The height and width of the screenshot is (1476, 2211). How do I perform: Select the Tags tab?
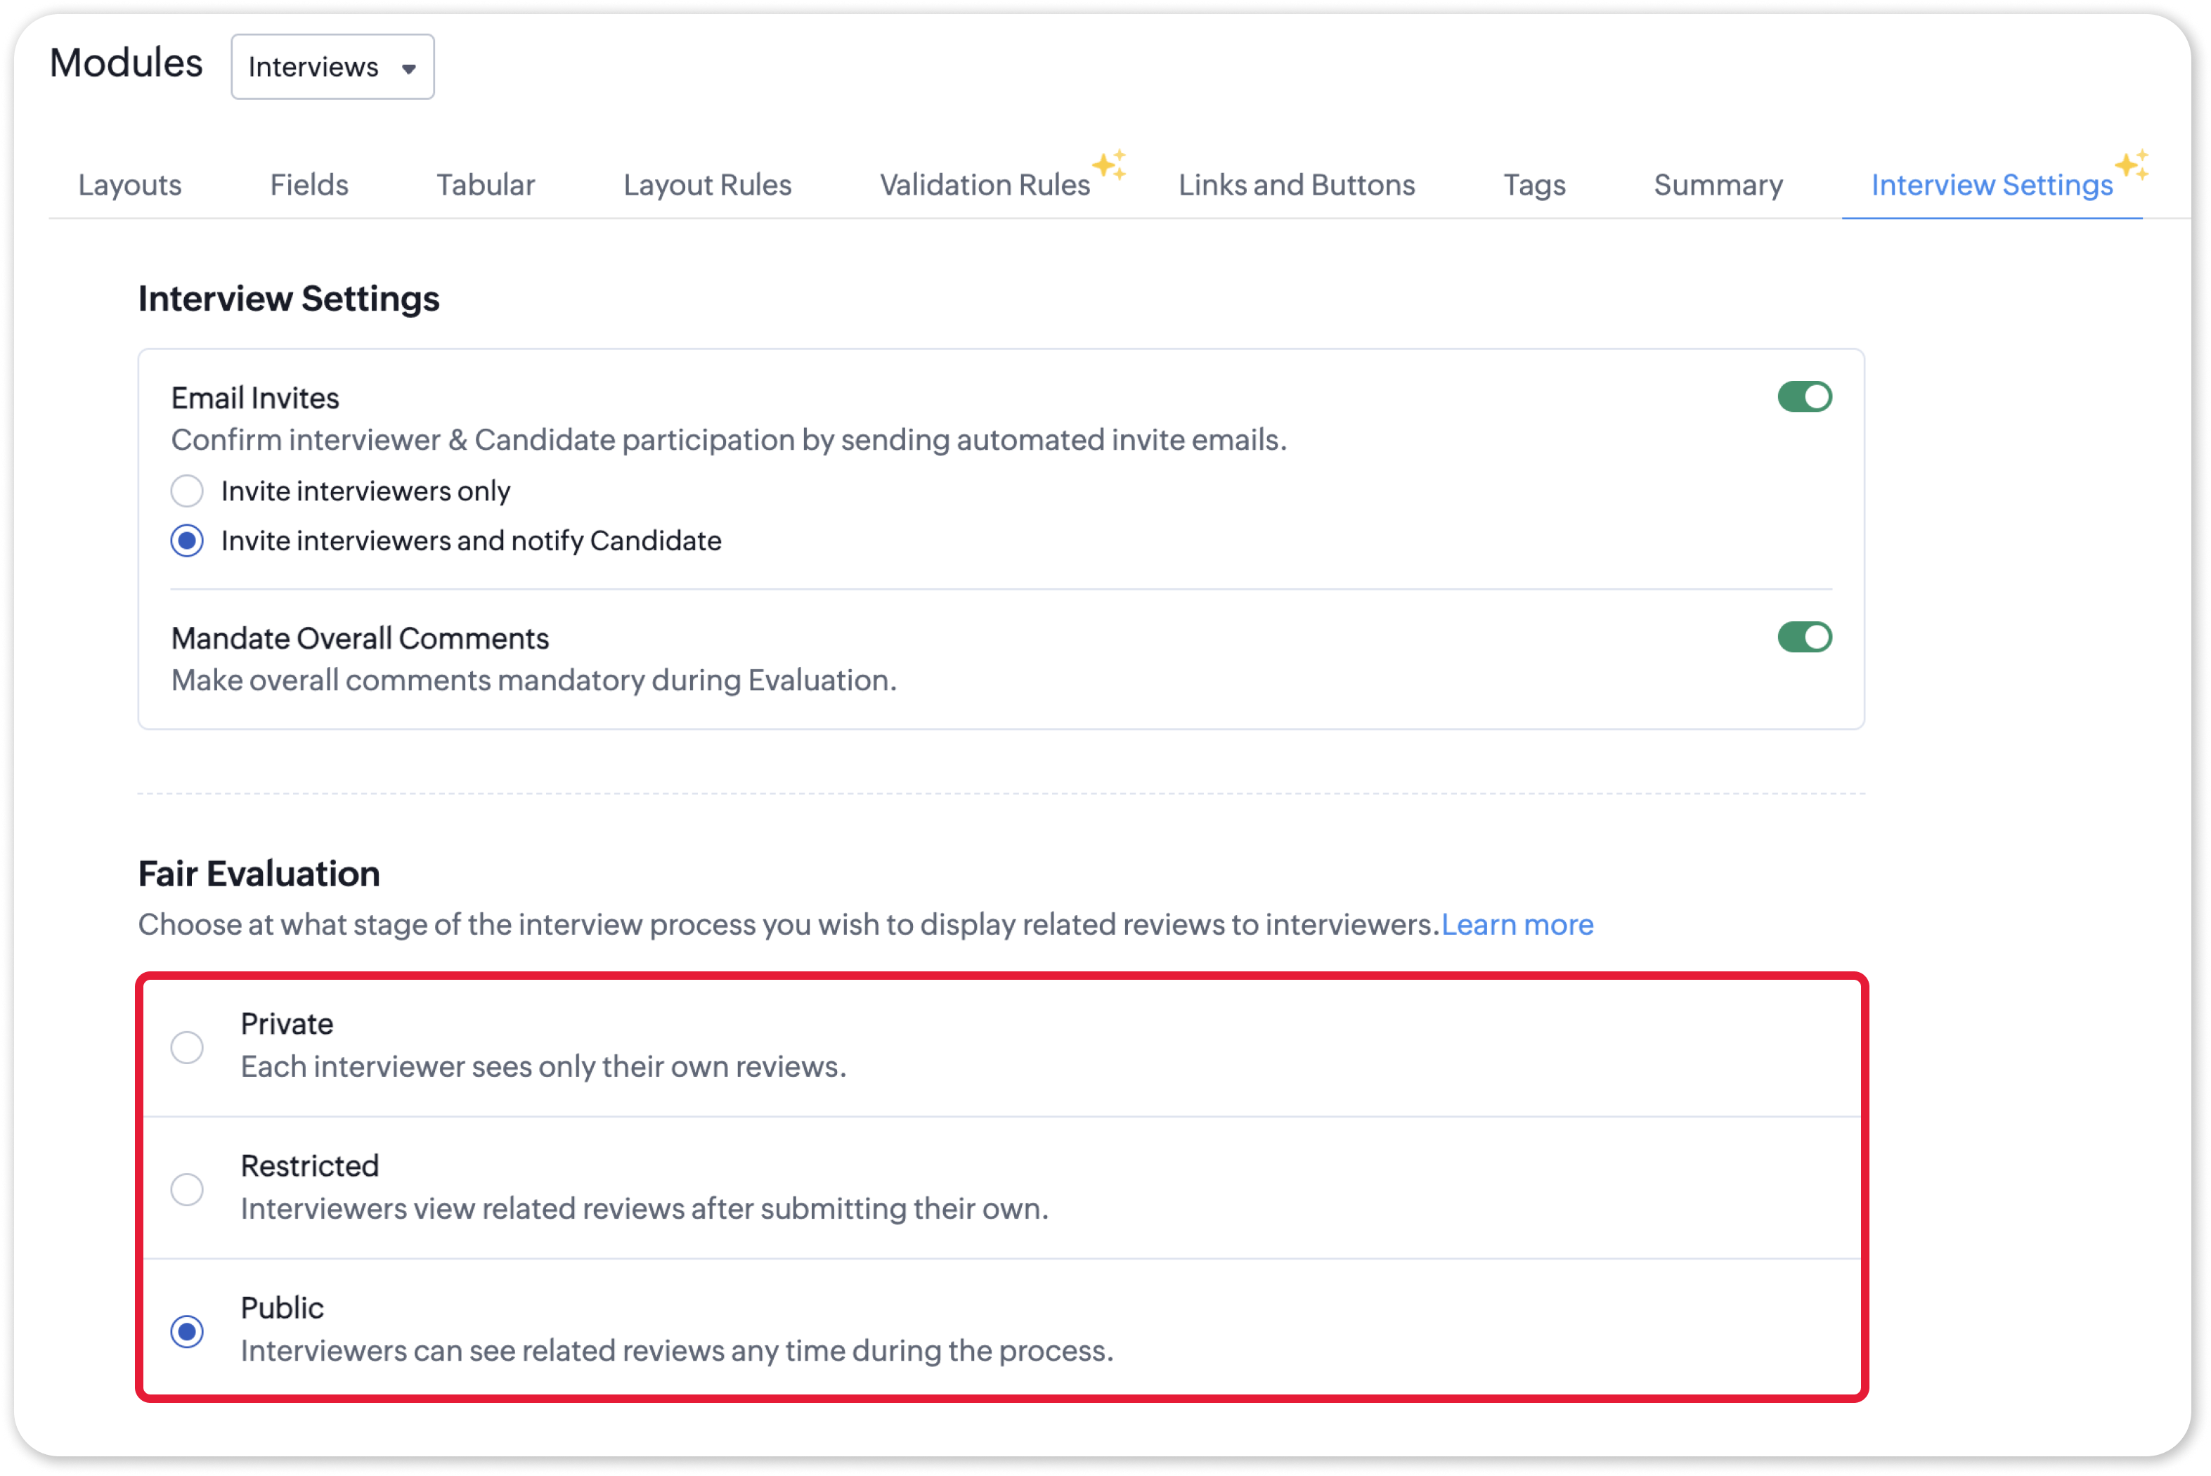pos(1534,184)
